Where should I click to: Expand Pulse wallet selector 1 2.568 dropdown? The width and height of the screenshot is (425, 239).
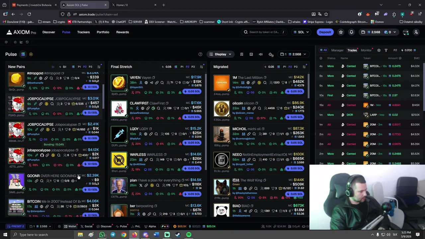point(293,54)
